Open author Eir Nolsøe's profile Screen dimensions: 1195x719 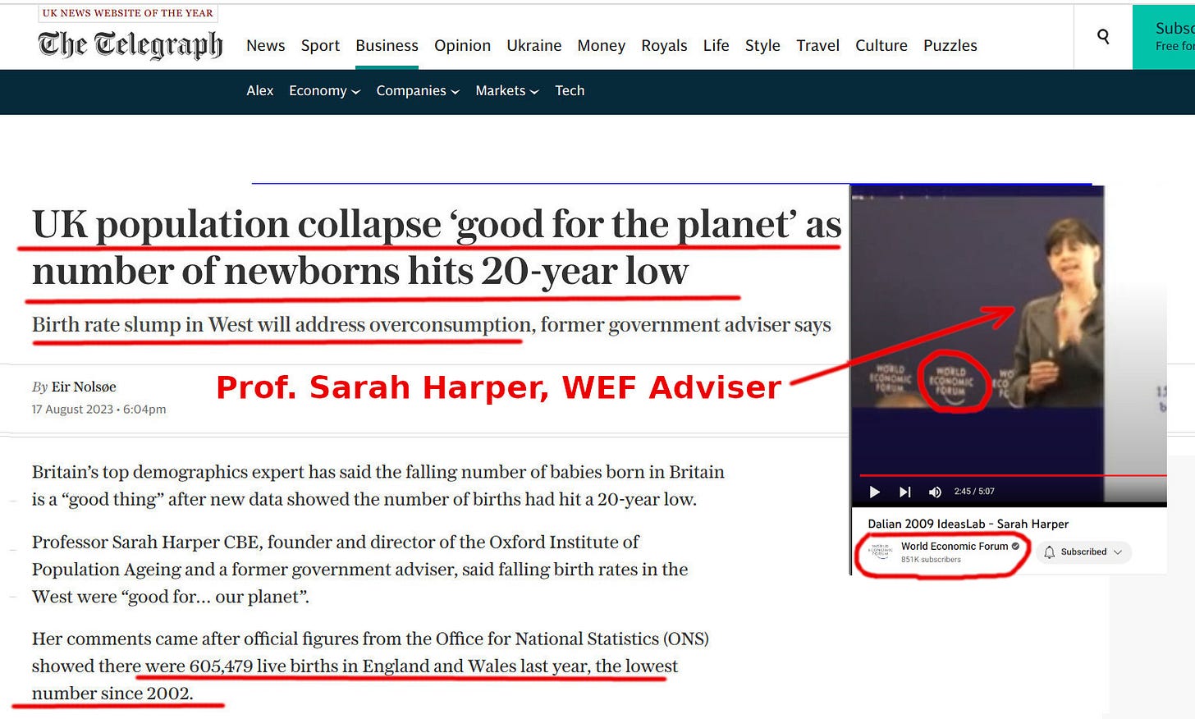pyautogui.click(x=84, y=387)
